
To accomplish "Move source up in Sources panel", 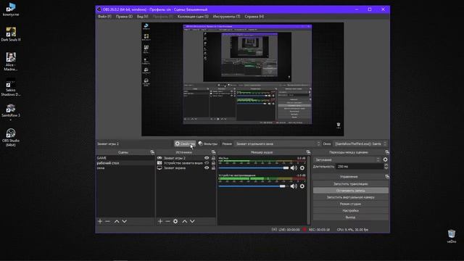I will (185, 221).
